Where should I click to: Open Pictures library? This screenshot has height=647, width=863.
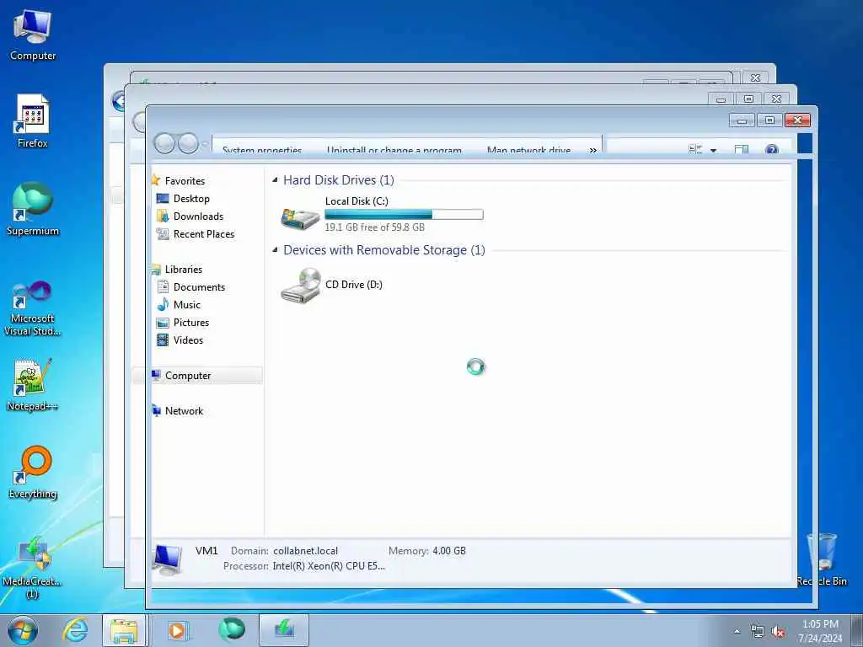click(191, 323)
